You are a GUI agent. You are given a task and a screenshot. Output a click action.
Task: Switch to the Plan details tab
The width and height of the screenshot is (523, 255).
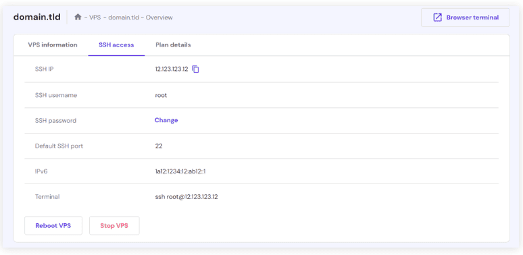tap(173, 45)
